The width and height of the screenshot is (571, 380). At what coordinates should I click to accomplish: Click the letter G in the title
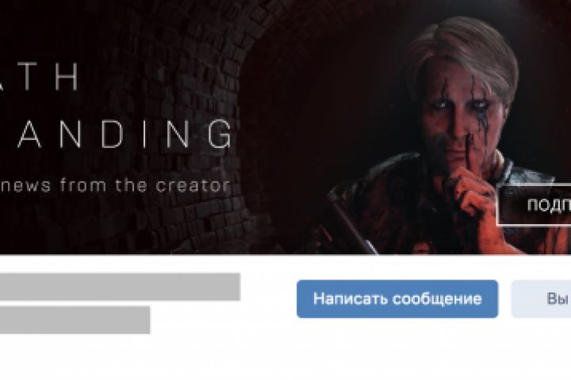(x=220, y=134)
